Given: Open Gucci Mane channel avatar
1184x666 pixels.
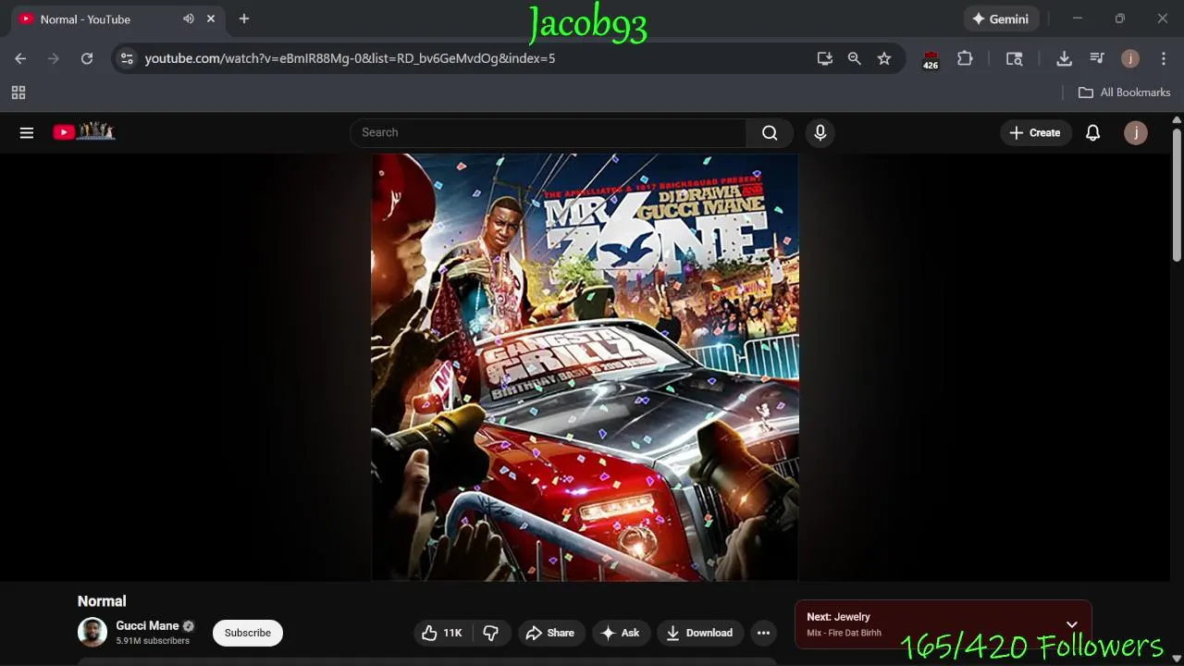Looking at the screenshot, I should 92,633.
